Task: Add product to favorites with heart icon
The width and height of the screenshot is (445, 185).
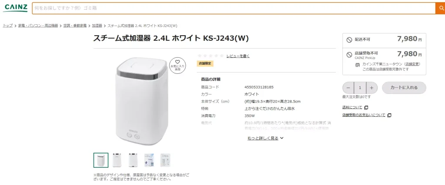Action: click(x=177, y=65)
